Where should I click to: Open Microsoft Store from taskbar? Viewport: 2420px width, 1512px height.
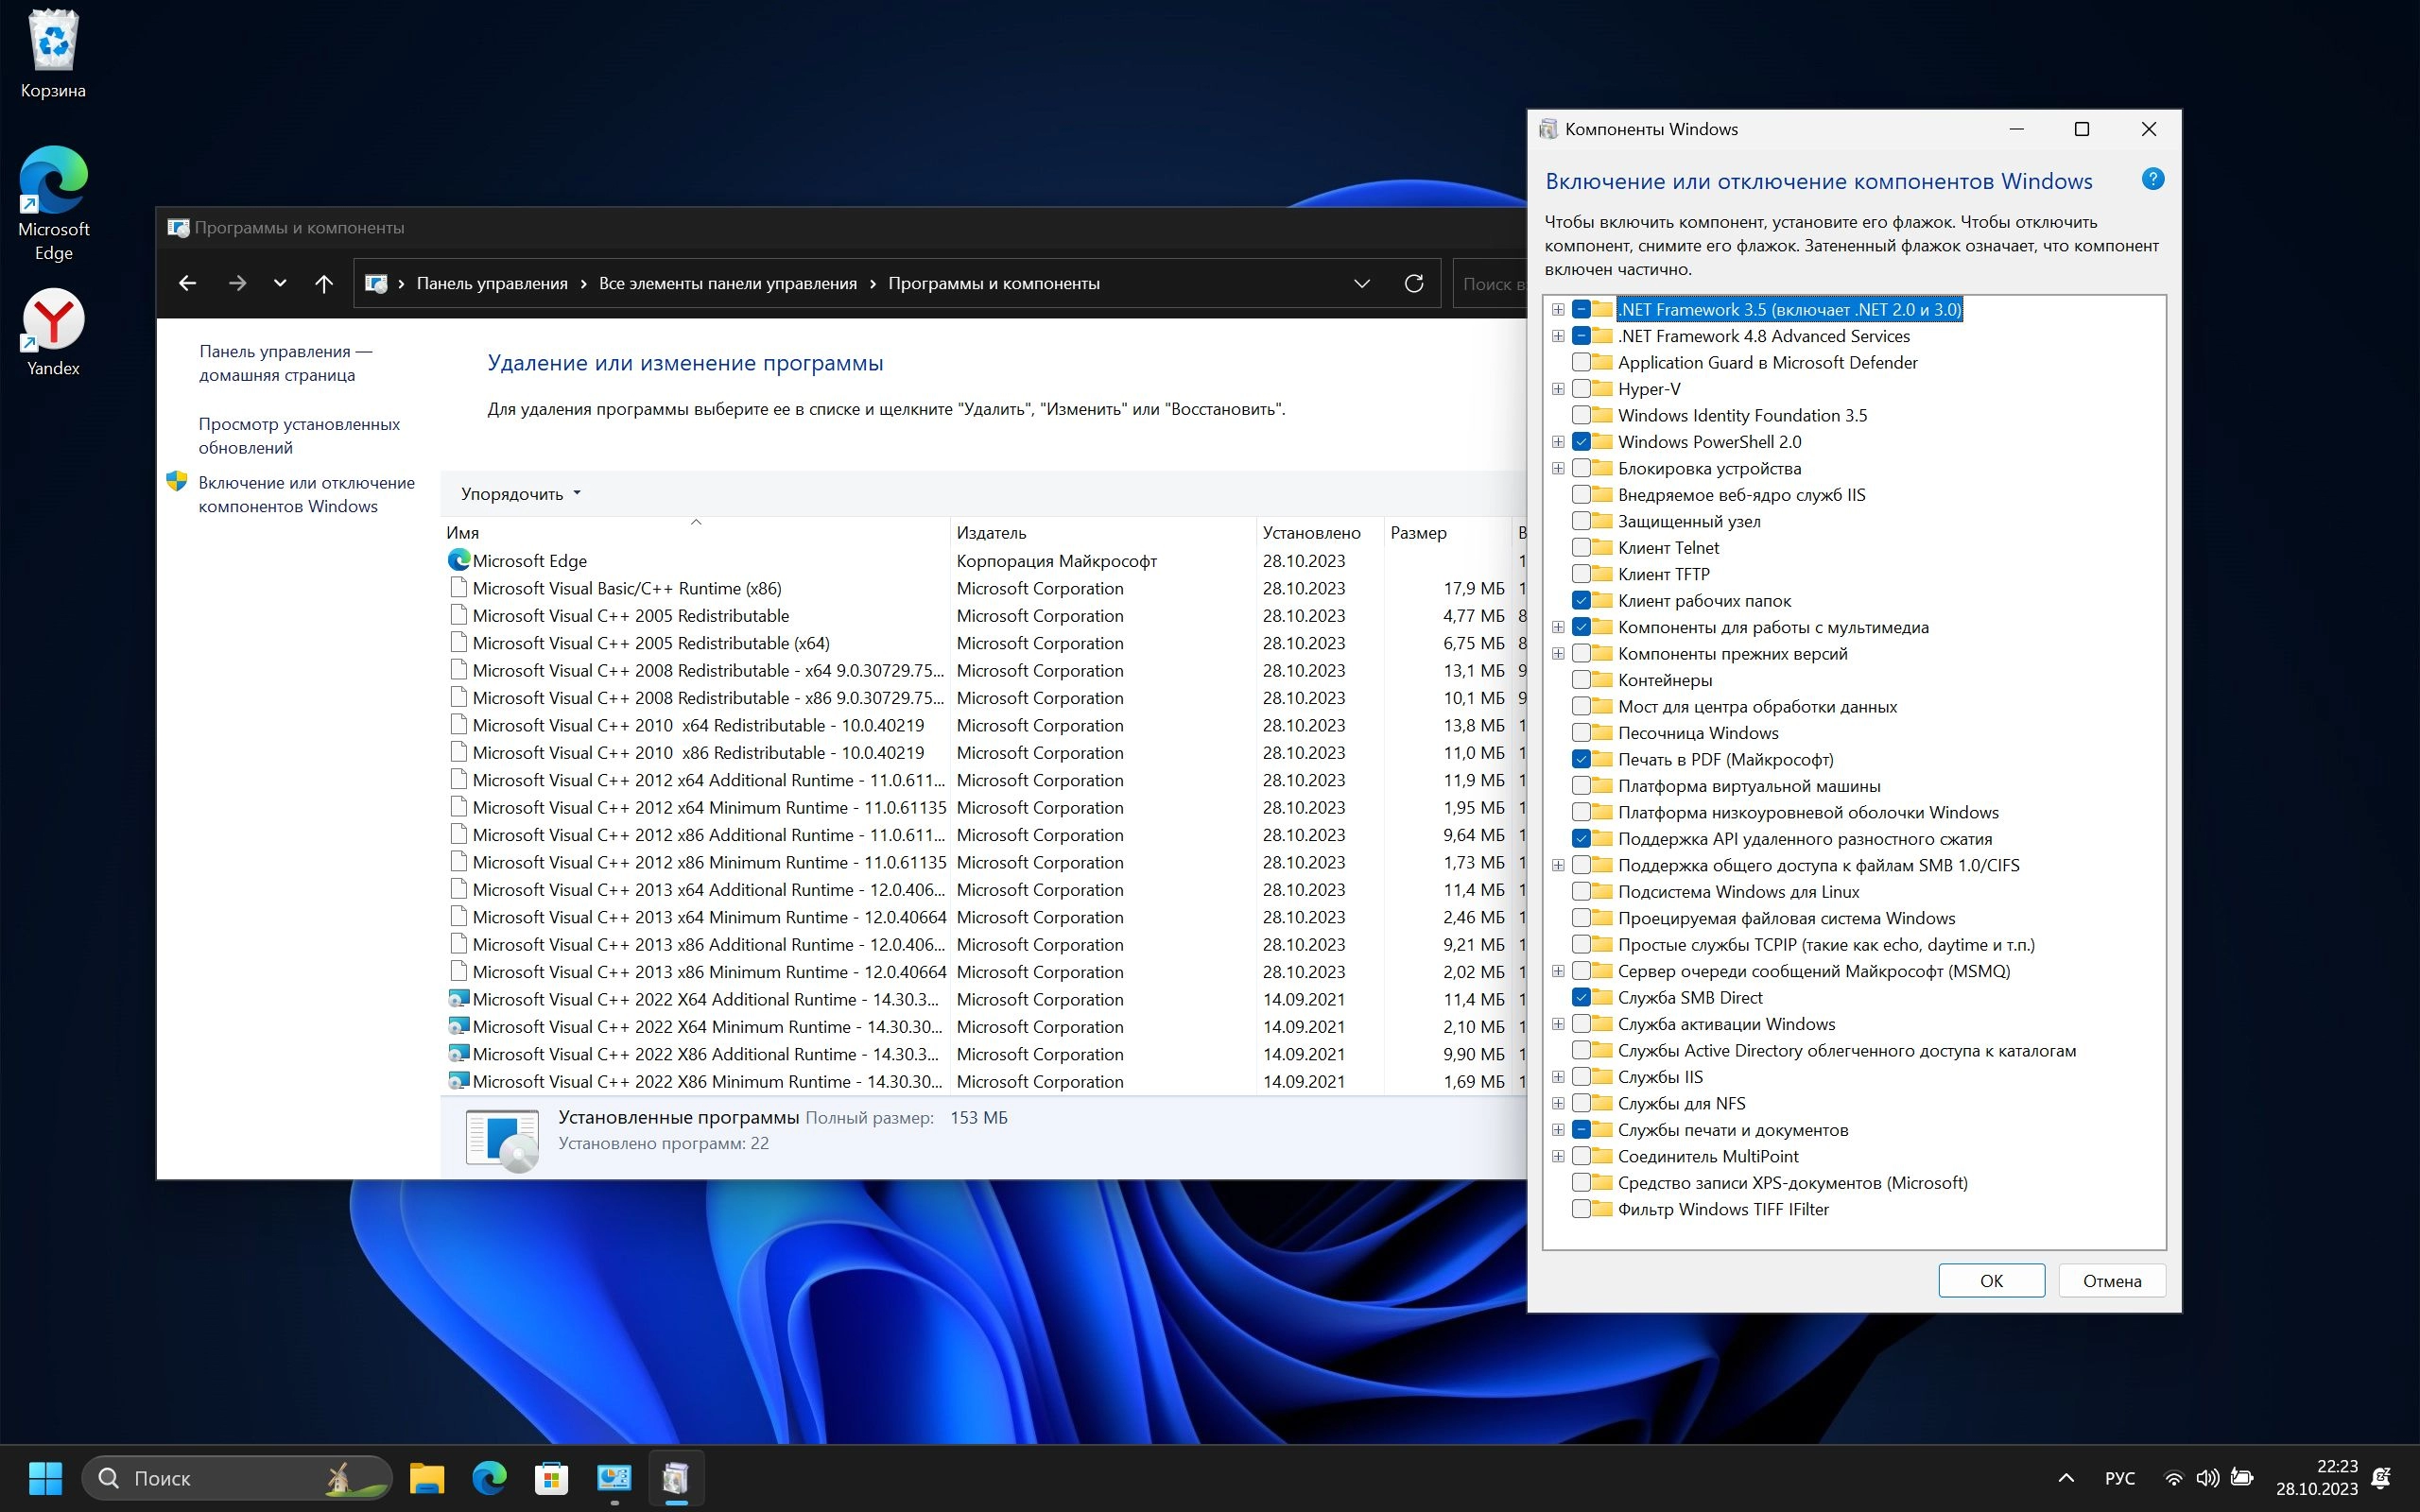click(x=551, y=1477)
